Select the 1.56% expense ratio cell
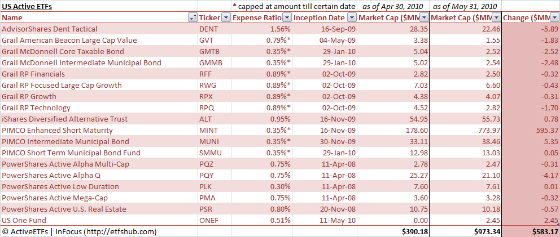 (x=262, y=29)
